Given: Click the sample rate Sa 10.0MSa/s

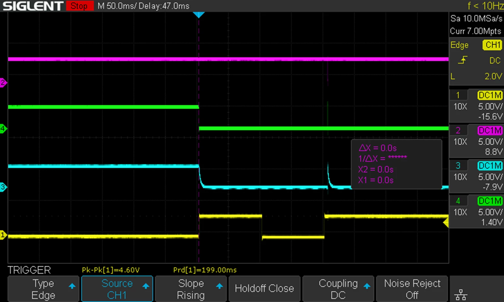Looking at the screenshot, I should point(476,19).
